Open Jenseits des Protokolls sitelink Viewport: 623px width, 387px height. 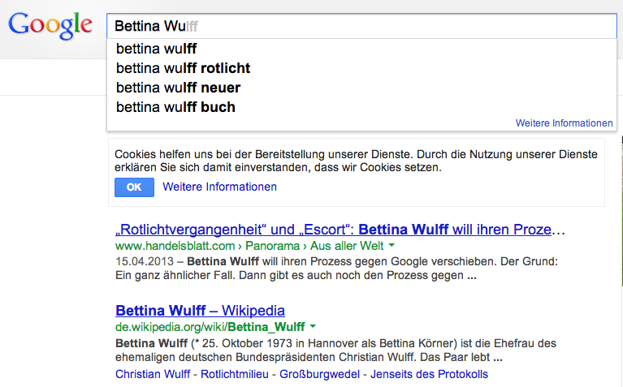coord(429,374)
